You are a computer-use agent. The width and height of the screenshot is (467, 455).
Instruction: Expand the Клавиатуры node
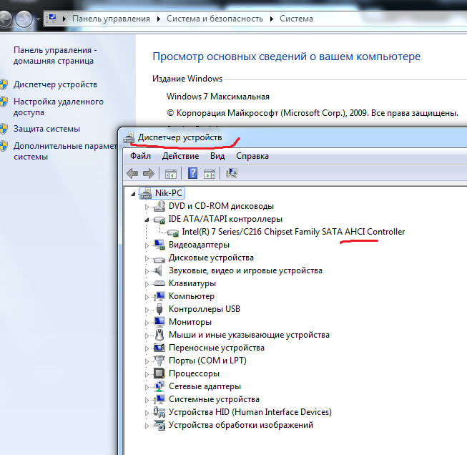[147, 284]
